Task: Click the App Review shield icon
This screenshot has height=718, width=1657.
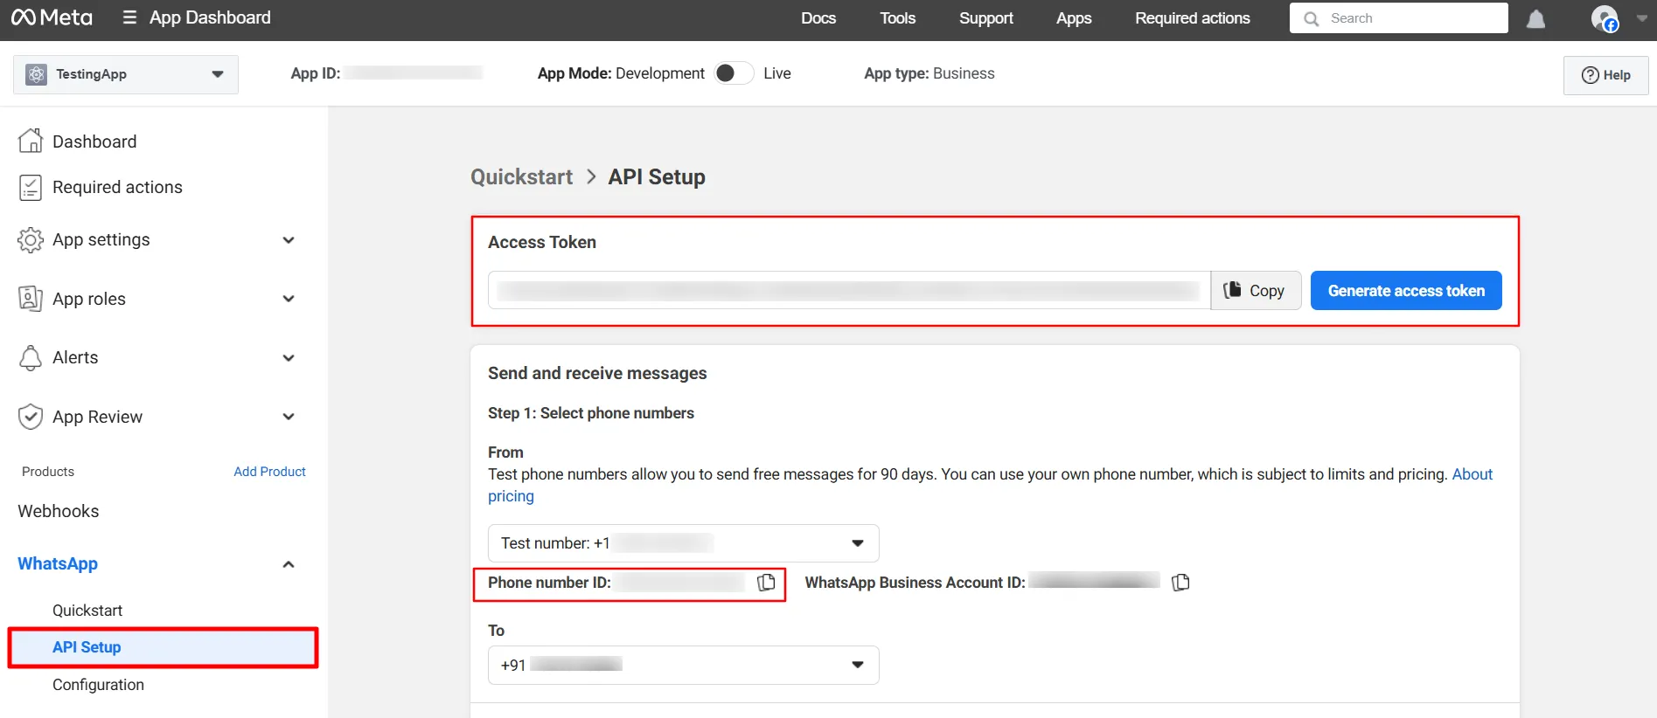Action: (x=31, y=417)
